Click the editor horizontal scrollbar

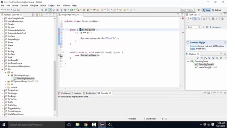(x=121, y=88)
